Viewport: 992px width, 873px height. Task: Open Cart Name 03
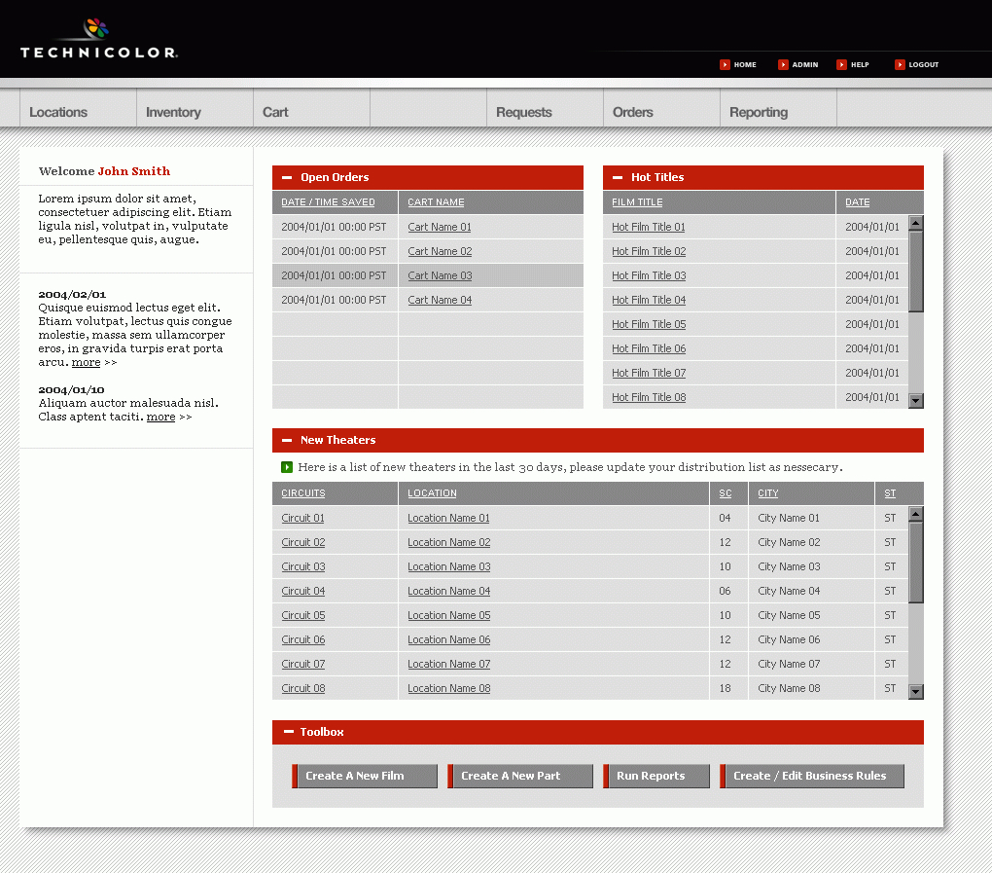click(x=440, y=275)
